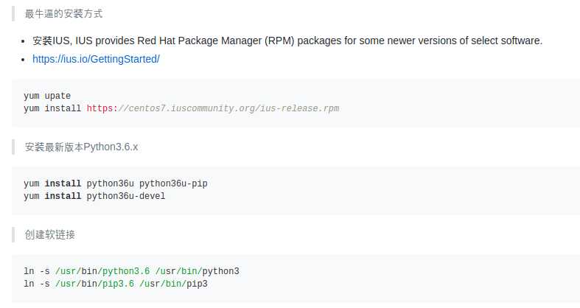Screen dimensions: 580x308
Task: Click the trailing 'pip3' target name
Action: coord(198,284)
